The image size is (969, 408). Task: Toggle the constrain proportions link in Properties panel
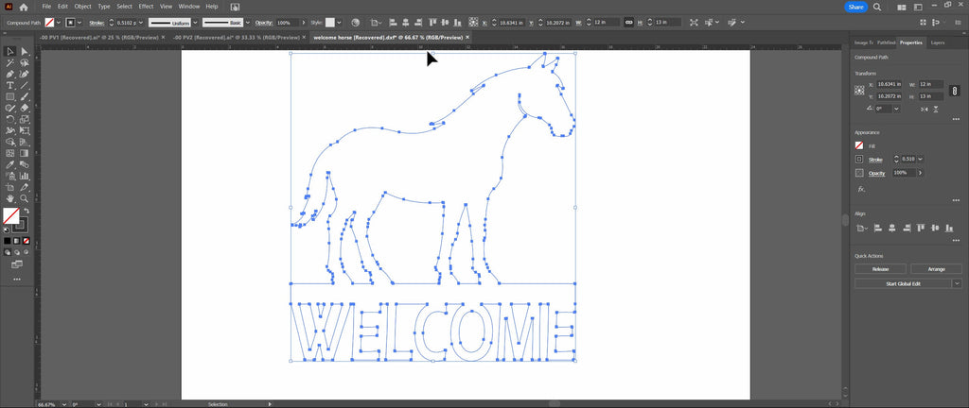tap(954, 91)
